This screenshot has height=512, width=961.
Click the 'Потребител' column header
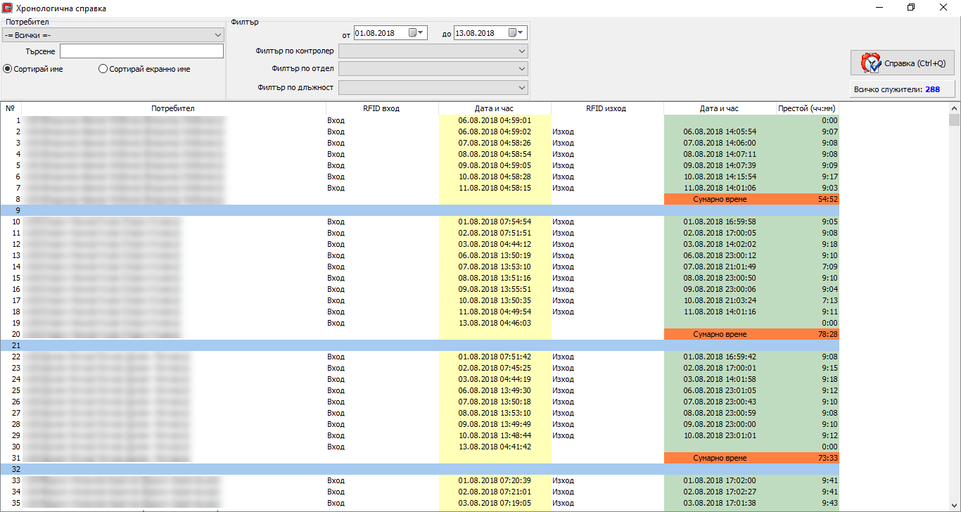tap(173, 108)
